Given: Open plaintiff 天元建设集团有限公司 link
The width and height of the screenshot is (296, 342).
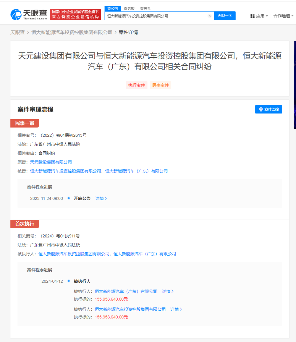Looking at the screenshot, I should click(51, 162).
